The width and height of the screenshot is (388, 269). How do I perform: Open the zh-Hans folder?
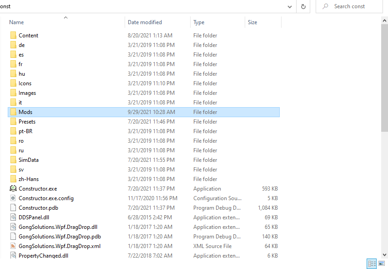(x=30, y=179)
